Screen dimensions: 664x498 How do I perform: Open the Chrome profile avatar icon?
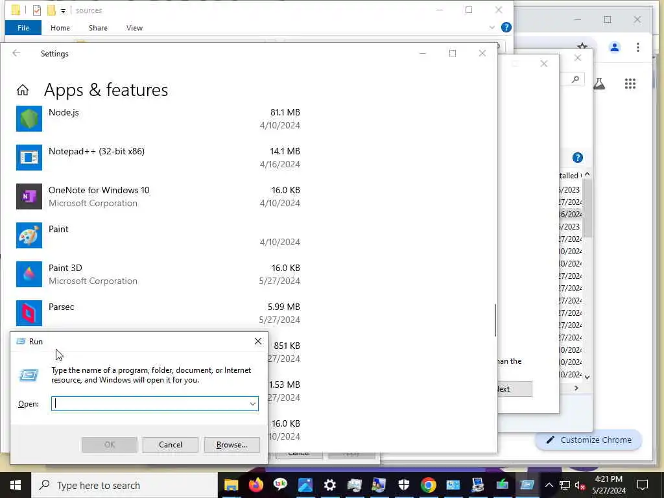pyautogui.click(x=615, y=47)
